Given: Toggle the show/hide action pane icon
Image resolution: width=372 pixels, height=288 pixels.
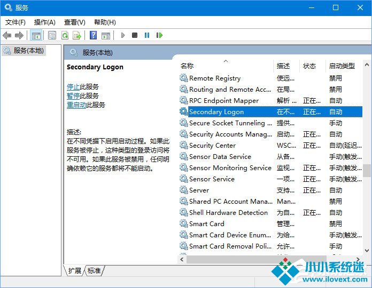Looking at the screenshot, I should [106, 36].
